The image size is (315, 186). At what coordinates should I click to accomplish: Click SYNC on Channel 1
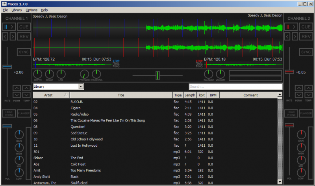point(24,52)
